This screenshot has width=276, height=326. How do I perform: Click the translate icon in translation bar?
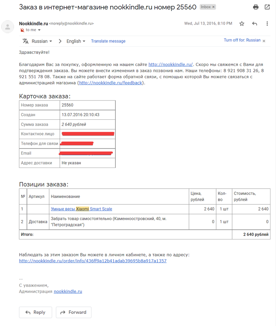tap(26, 41)
